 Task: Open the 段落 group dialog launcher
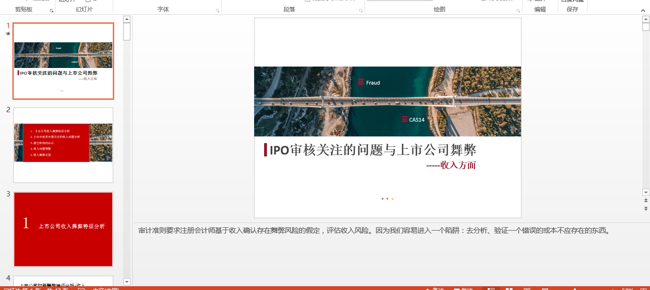[x=361, y=10]
